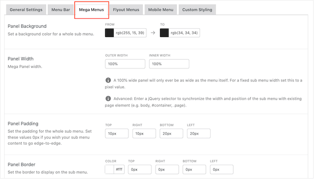Open the General Settings tab
Screen dimensions: 314x179
click(26, 10)
